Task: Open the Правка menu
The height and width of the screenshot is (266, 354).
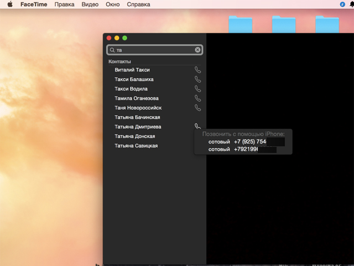Action: point(64,4)
